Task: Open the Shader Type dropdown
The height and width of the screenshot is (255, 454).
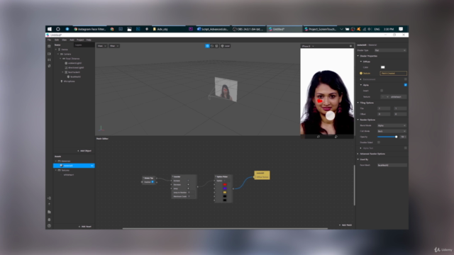Action: [390, 50]
